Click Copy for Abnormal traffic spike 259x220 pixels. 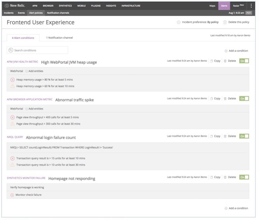point(217,98)
